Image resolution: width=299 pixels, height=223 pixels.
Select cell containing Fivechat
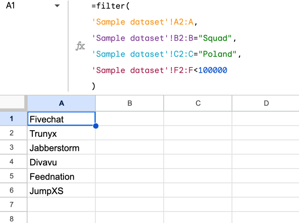tap(61, 119)
